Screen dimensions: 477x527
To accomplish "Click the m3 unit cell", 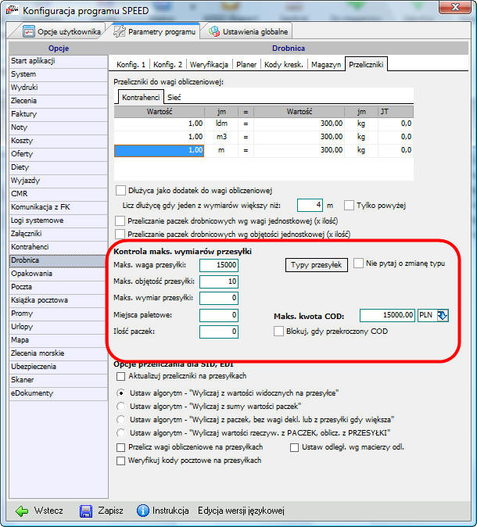I will pos(221,137).
